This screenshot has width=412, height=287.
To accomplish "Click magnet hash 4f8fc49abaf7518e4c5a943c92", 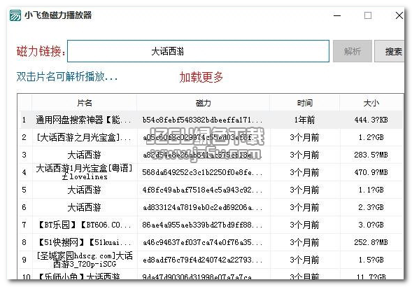I will (203, 190).
